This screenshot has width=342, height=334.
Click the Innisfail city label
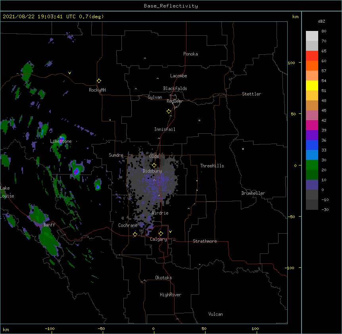(x=165, y=129)
